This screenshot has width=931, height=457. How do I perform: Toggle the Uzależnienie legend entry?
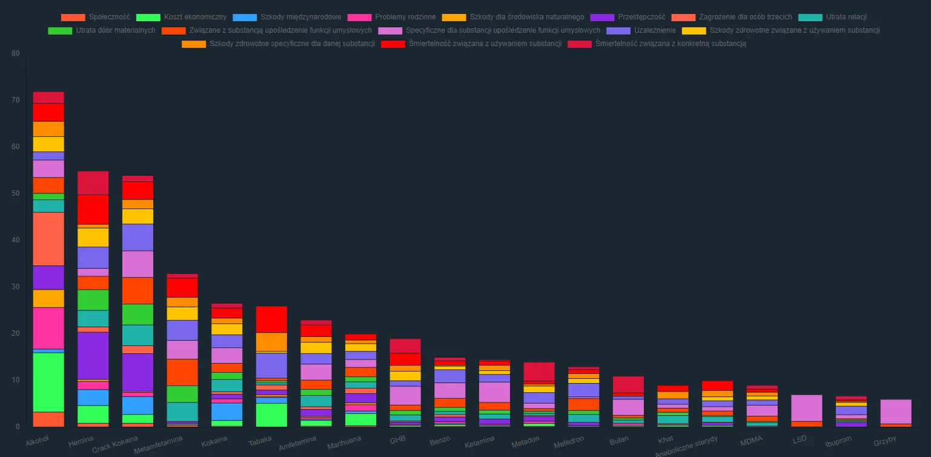pos(641,30)
